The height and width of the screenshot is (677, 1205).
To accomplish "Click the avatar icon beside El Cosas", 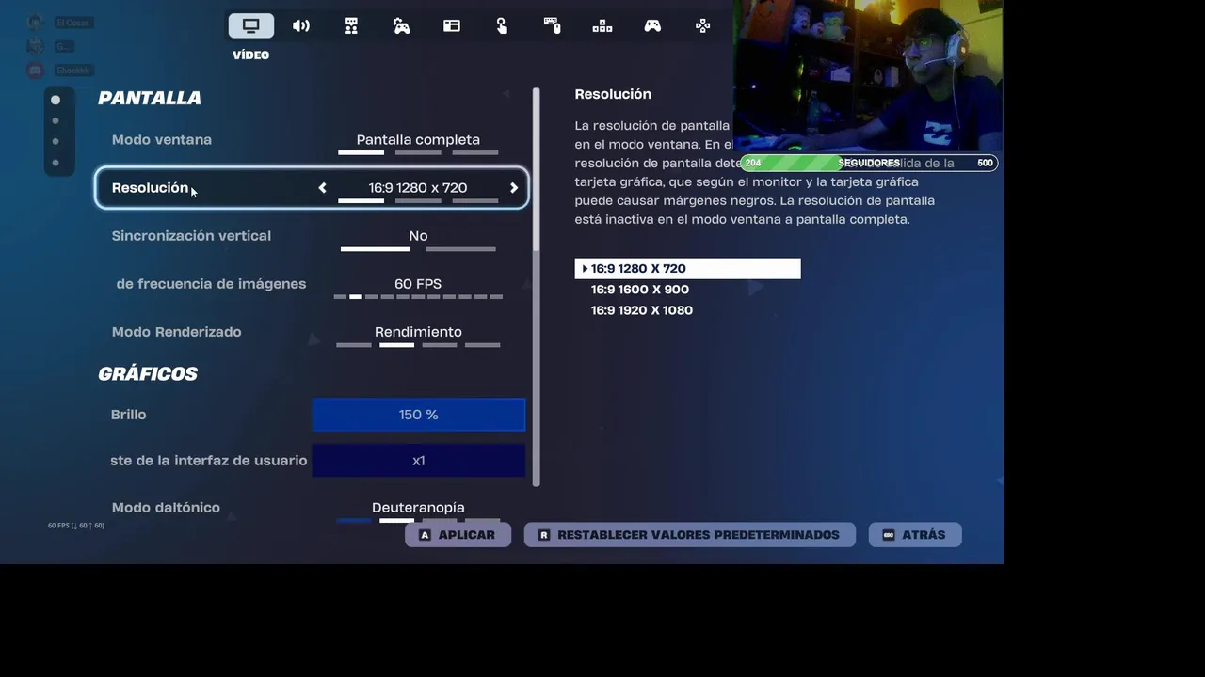I will (35, 22).
